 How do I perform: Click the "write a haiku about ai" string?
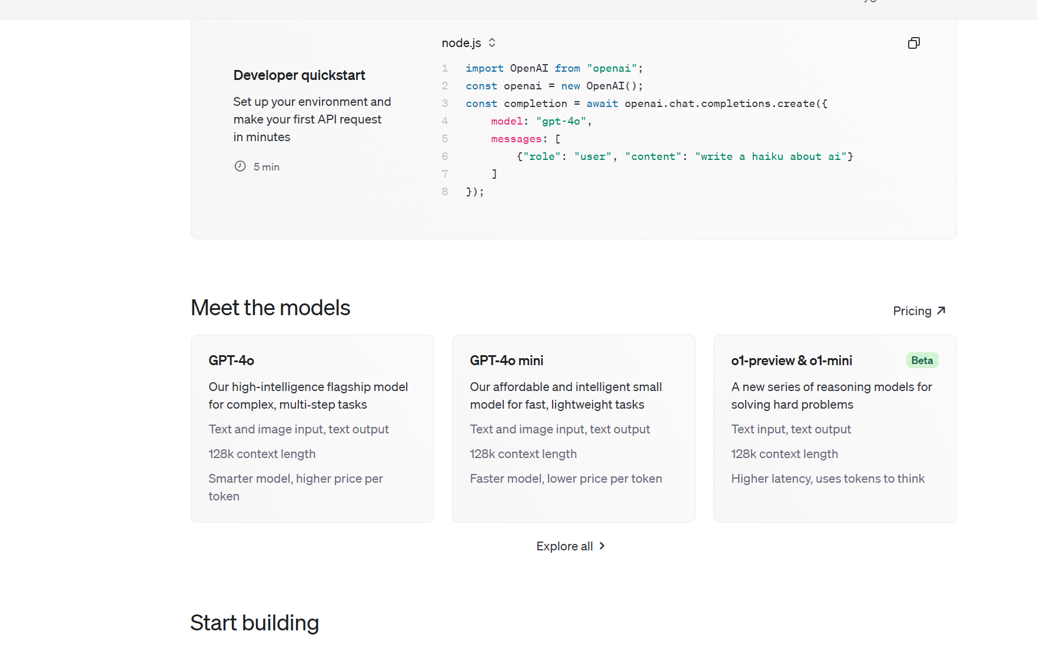click(771, 156)
